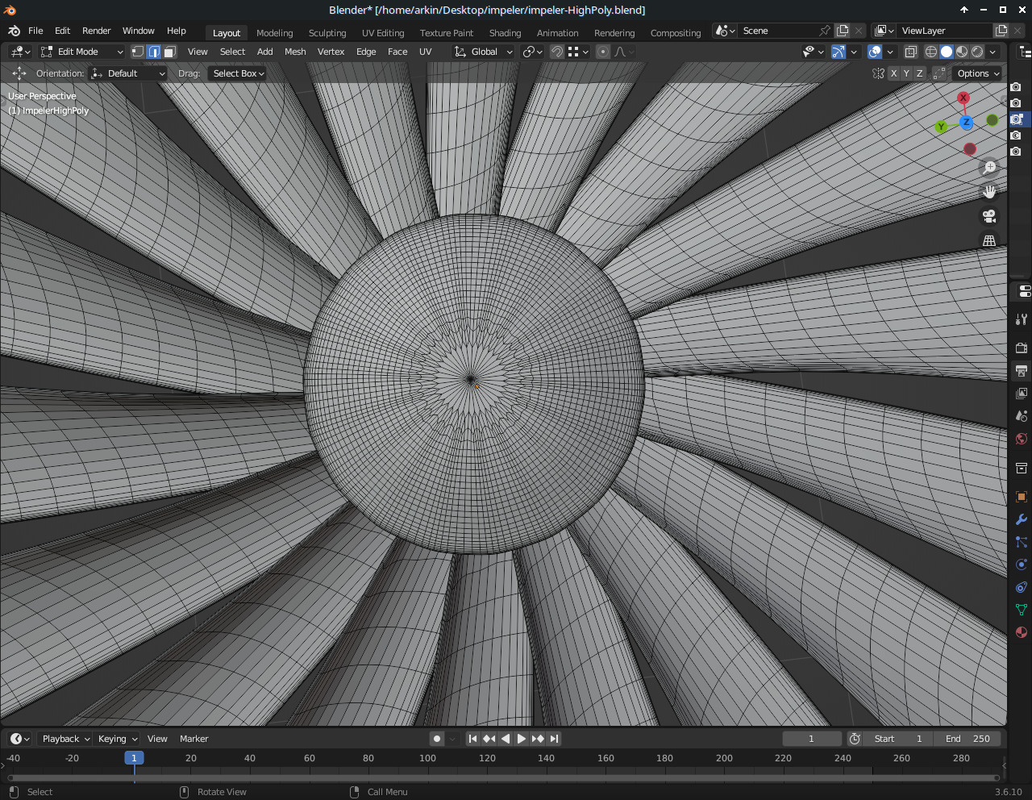Open the Collection properties tab
Screen dimensions: 1032x800
pyautogui.click(x=1022, y=468)
